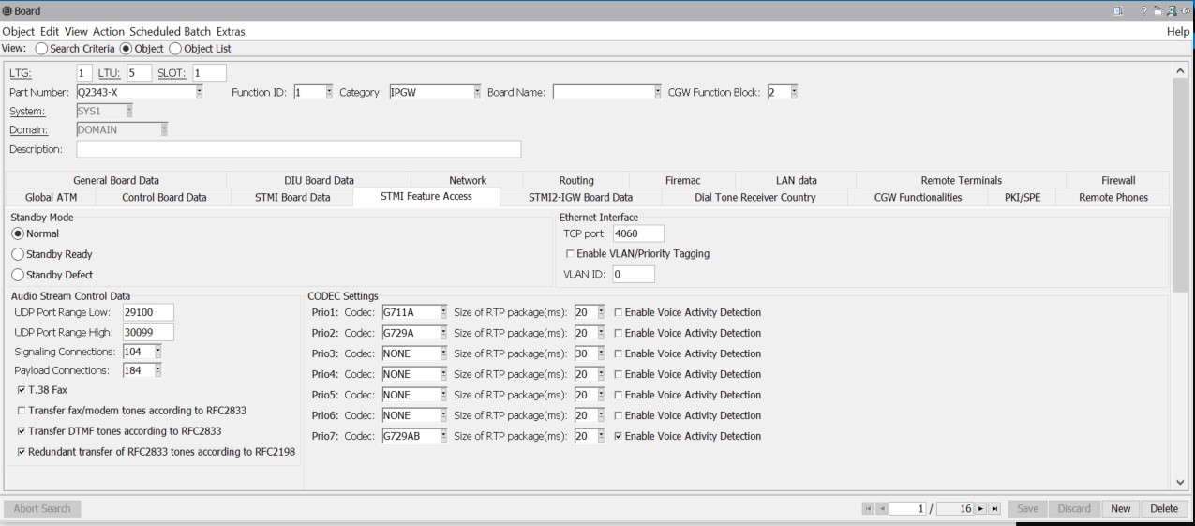Open the Category IPGW dropdown
Screen dimensions: 1195x526
coord(477,92)
